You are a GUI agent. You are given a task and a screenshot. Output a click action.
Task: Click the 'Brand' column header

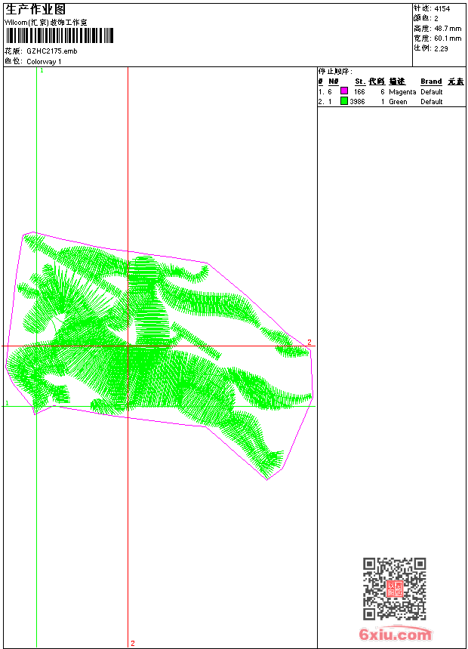click(x=431, y=82)
